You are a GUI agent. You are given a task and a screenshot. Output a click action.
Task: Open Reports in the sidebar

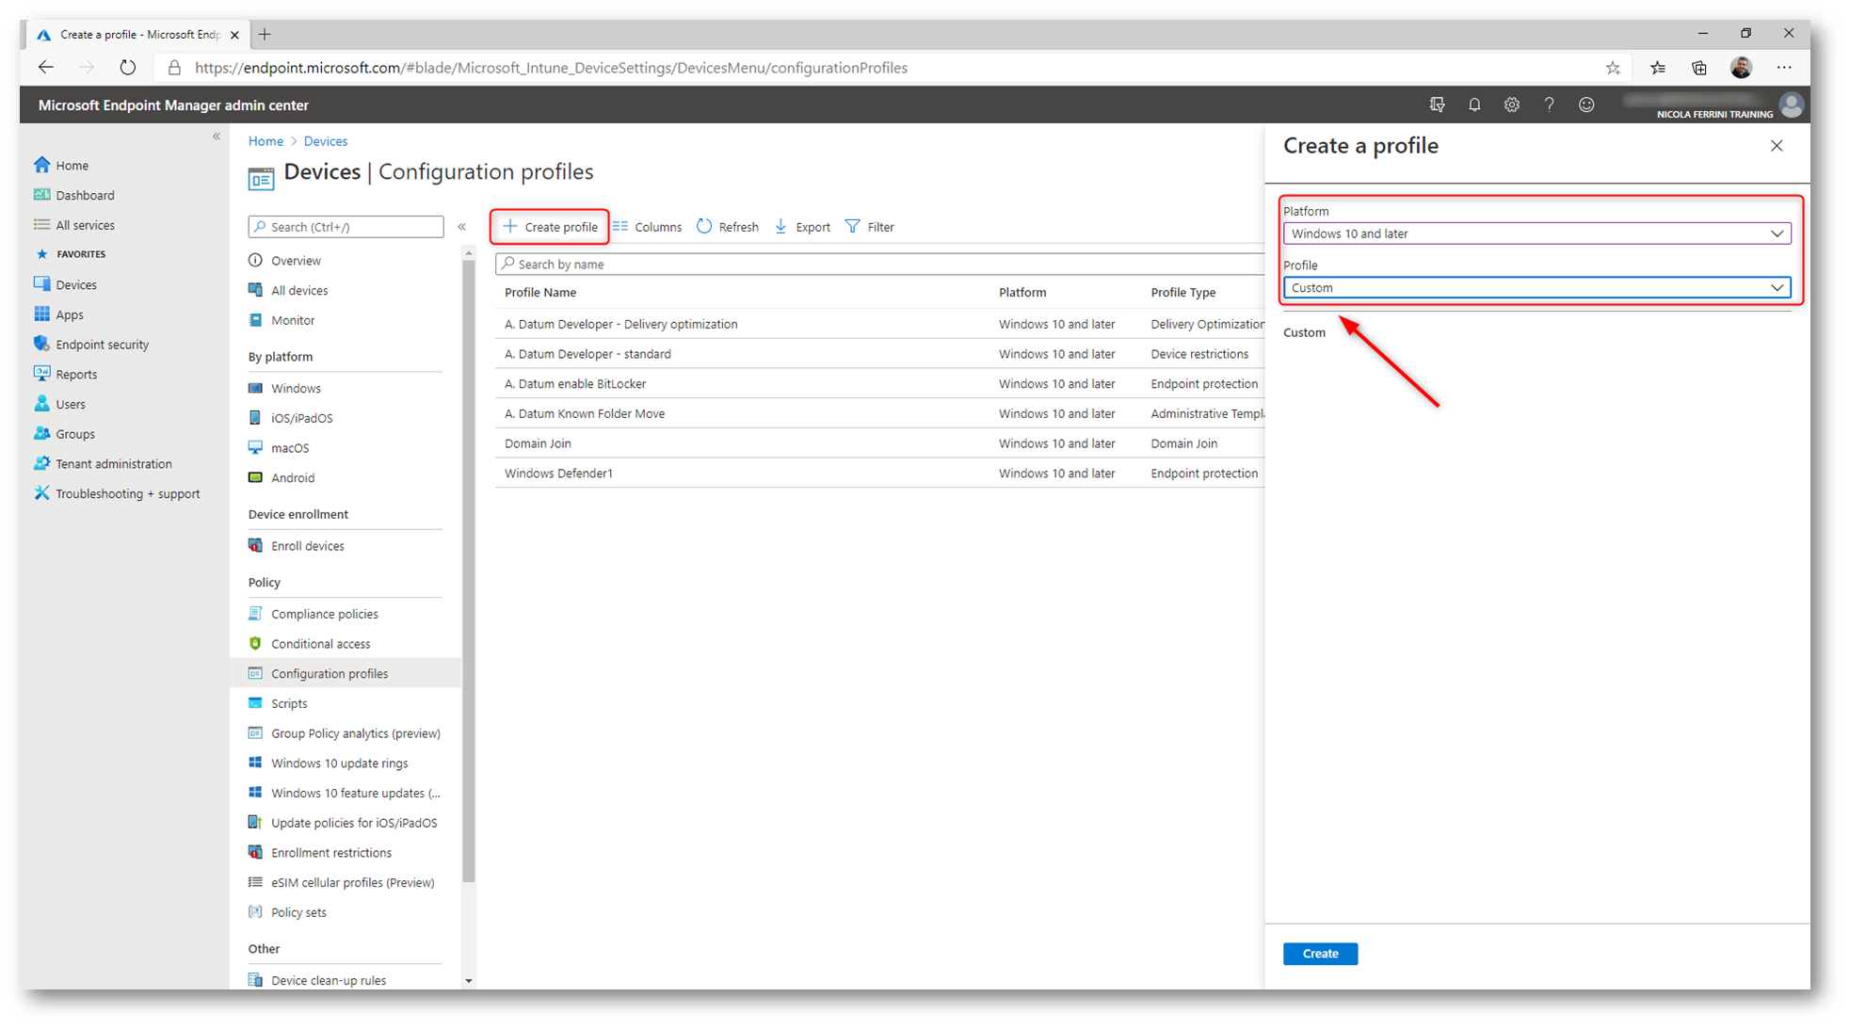point(75,374)
